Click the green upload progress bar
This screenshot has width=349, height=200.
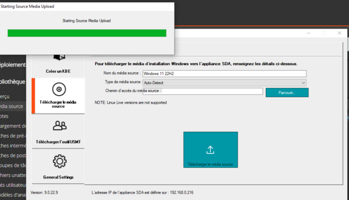coord(87,33)
